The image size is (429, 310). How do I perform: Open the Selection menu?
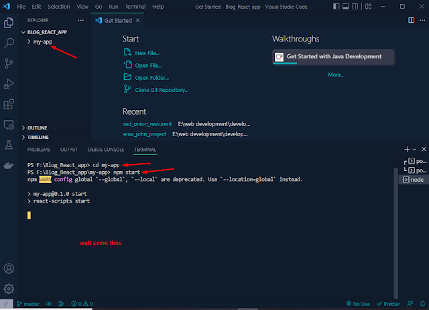[59, 7]
